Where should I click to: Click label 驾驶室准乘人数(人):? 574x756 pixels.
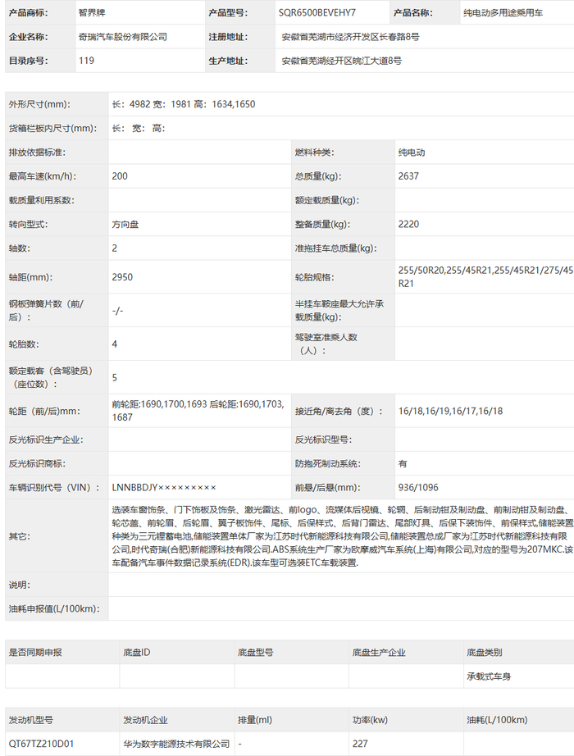326,344
